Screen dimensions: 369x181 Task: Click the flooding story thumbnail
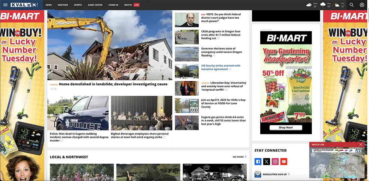tap(187, 54)
